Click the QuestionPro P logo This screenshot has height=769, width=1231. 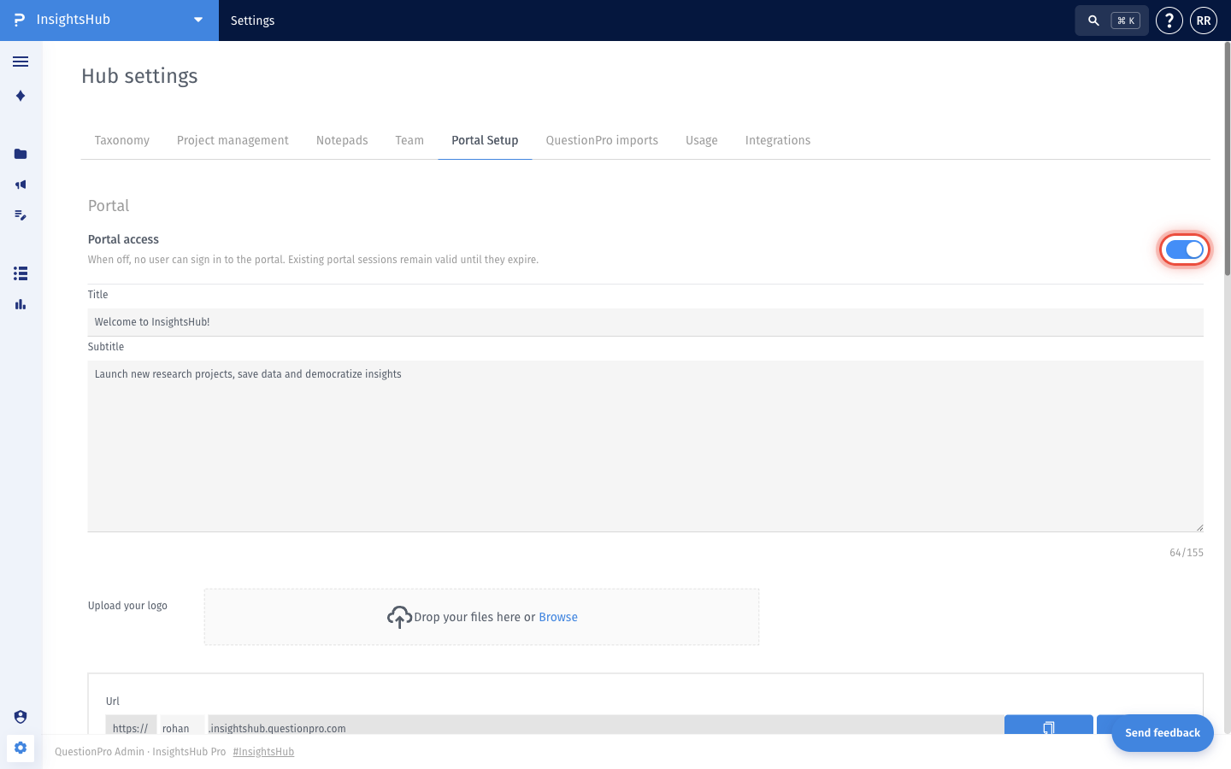point(20,20)
